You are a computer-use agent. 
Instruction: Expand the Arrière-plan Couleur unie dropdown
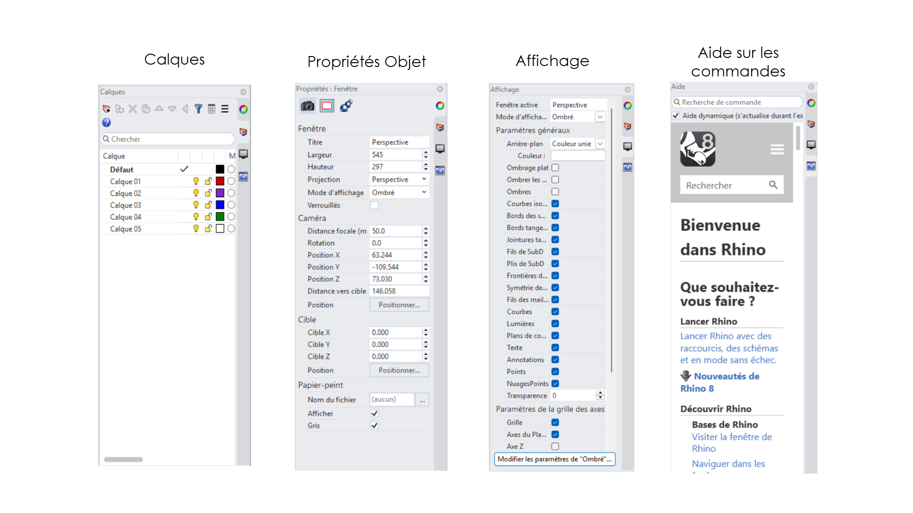pyautogui.click(x=600, y=143)
